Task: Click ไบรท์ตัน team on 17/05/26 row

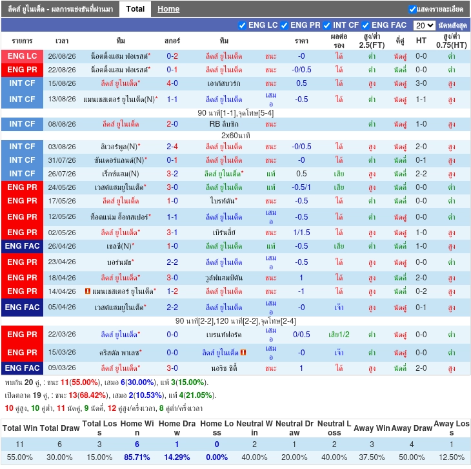Action: click(x=223, y=201)
